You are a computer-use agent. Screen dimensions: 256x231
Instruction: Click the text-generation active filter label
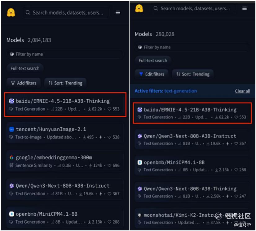(181, 91)
